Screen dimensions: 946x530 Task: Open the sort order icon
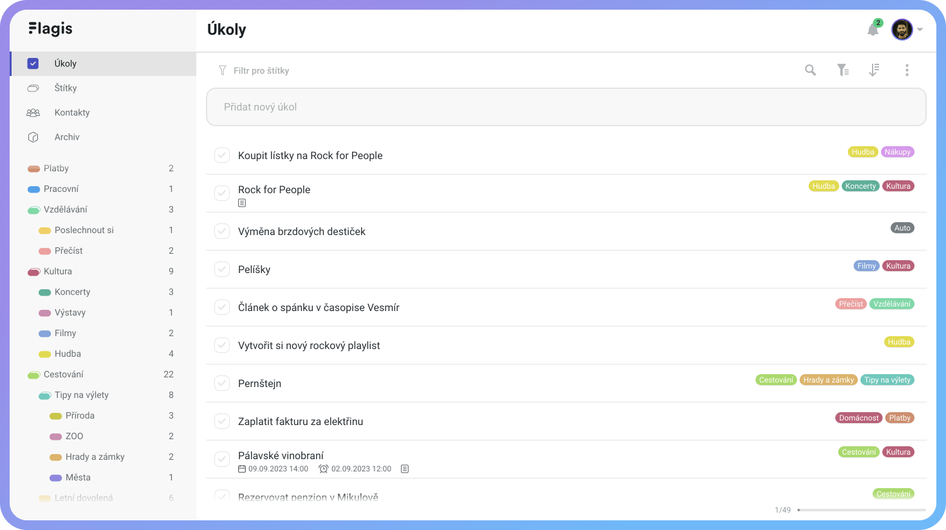coord(874,70)
